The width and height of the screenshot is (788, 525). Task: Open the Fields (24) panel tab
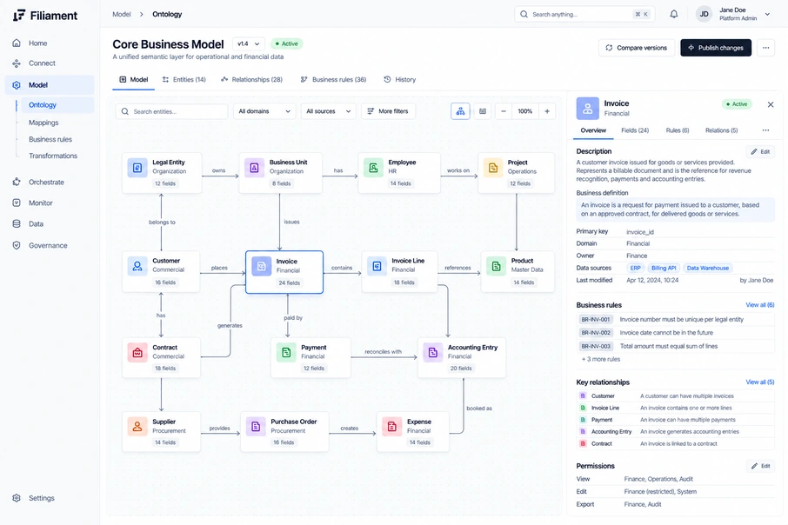(635, 130)
